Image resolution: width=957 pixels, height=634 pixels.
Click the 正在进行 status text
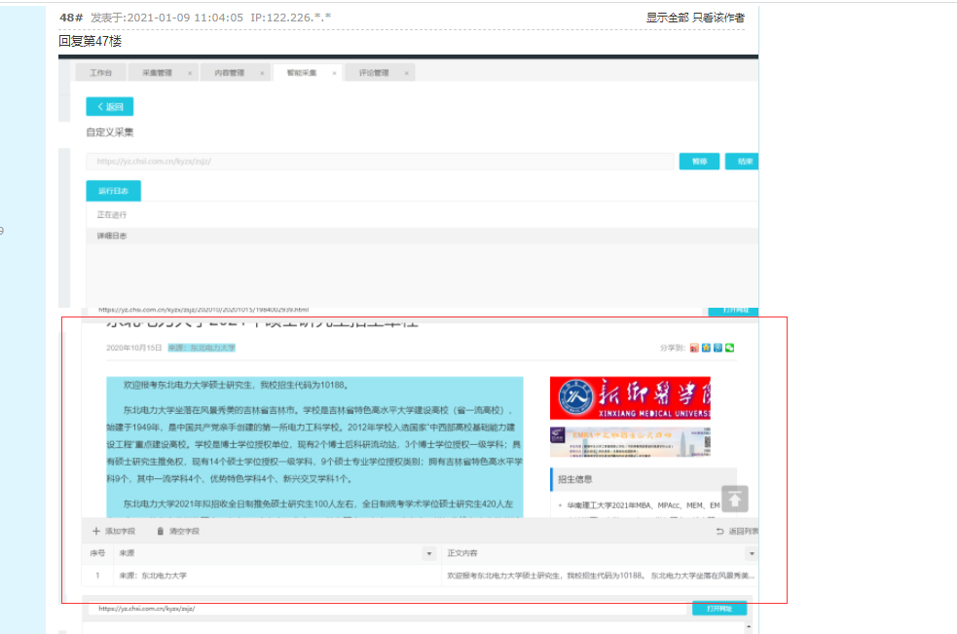coord(112,215)
